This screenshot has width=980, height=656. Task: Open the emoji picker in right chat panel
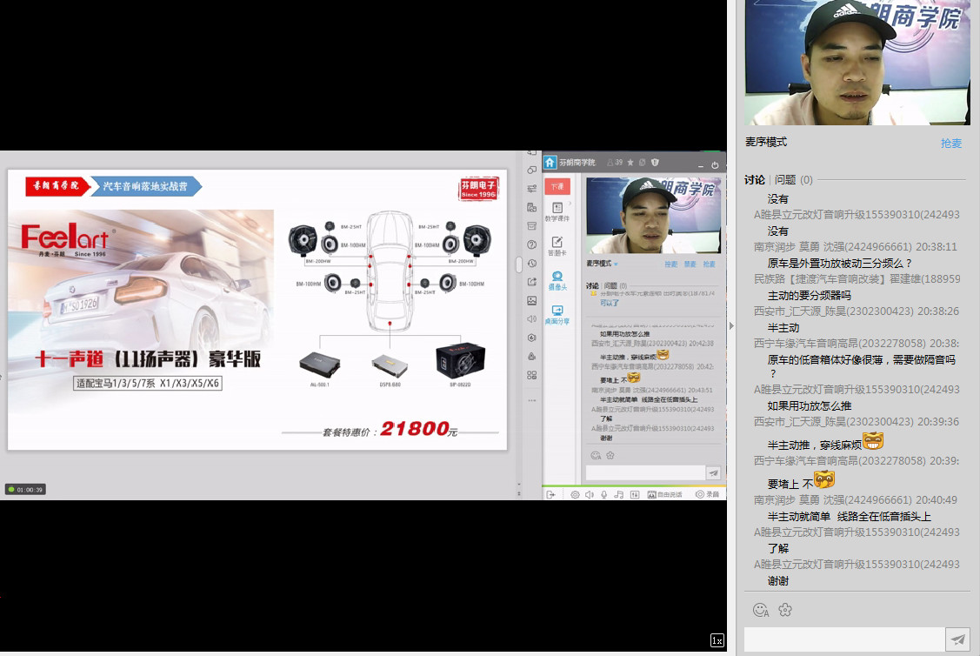coord(760,610)
